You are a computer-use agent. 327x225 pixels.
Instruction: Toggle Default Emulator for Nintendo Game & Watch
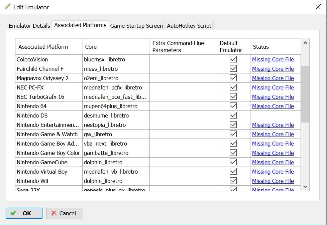point(233,134)
